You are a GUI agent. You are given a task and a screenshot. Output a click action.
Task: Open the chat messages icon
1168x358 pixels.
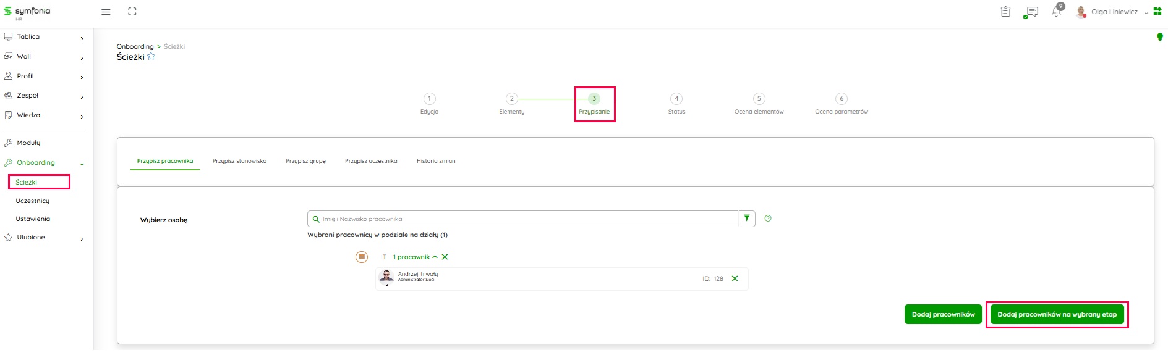coord(1031,12)
